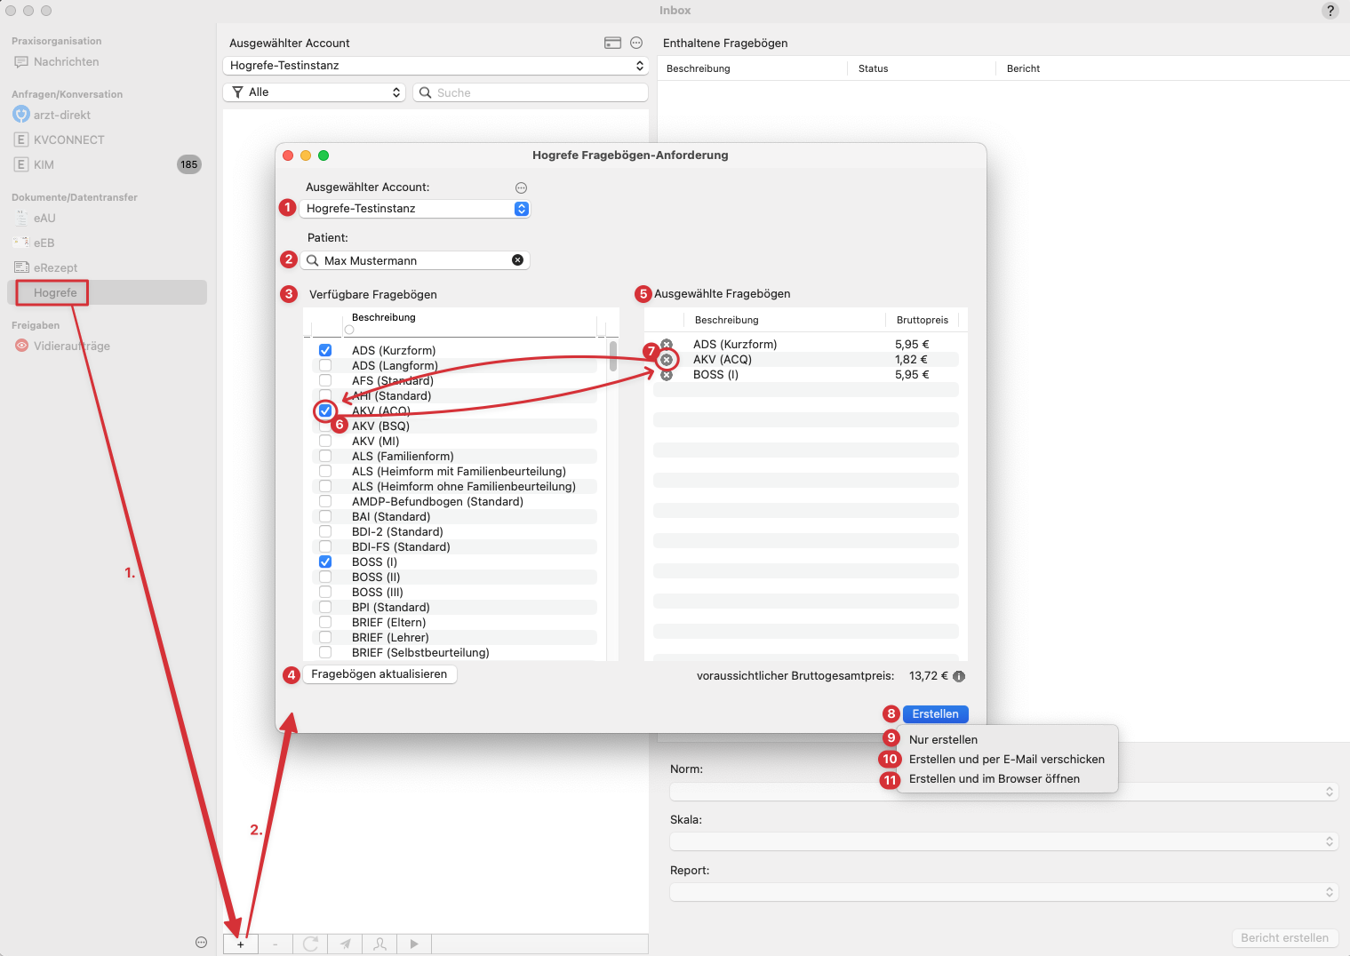Image resolution: width=1350 pixels, height=956 pixels.
Task: Check the BRIEF (Eltern) checkbox
Action: pos(325,622)
